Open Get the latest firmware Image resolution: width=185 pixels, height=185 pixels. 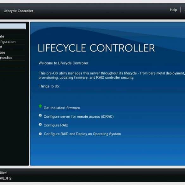coord(62,108)
